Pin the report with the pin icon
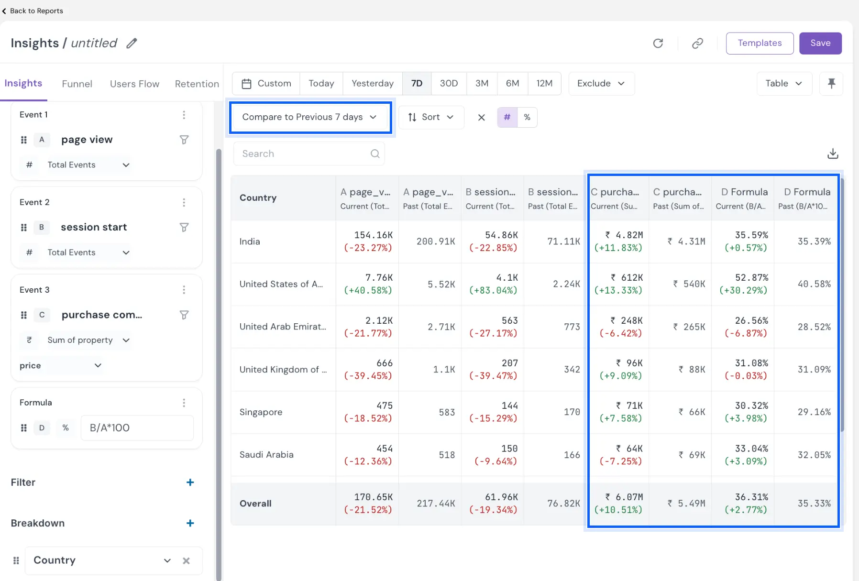The image size is (859, 581). coord(831,83)
